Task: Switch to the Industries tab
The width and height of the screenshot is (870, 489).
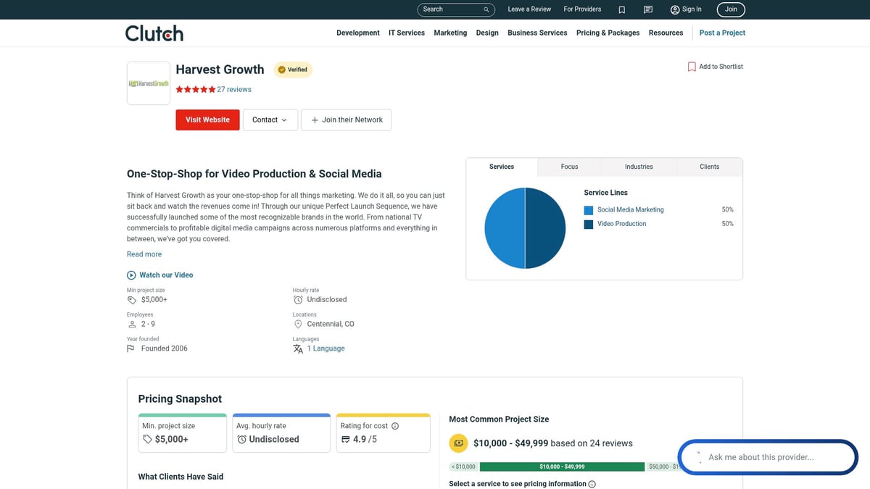Action: click(x=638, y=167)
